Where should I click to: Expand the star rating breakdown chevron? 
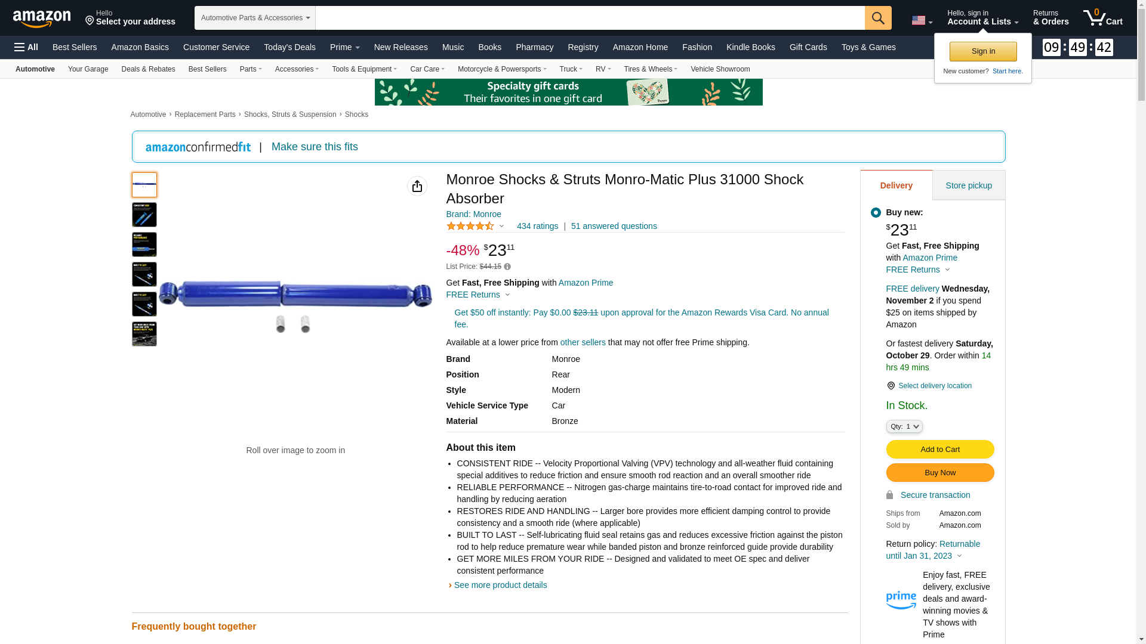click(501, 227)
